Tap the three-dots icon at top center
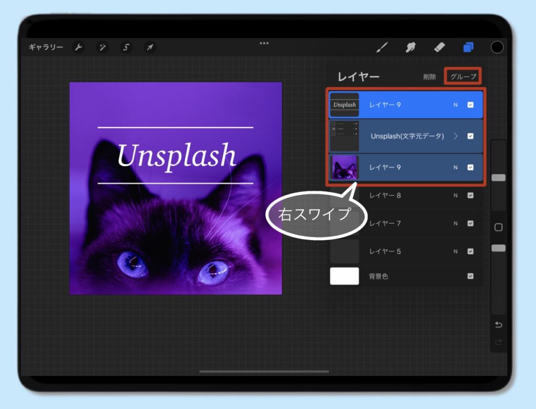This screenshot has width=536, height=409. 264,43
